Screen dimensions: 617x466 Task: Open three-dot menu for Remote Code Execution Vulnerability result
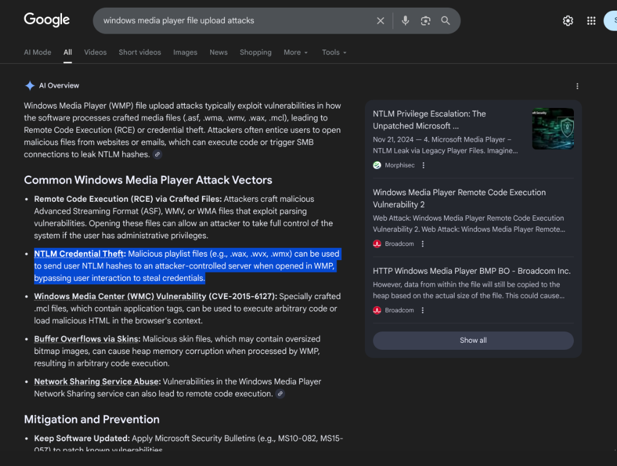pos(423,244)
